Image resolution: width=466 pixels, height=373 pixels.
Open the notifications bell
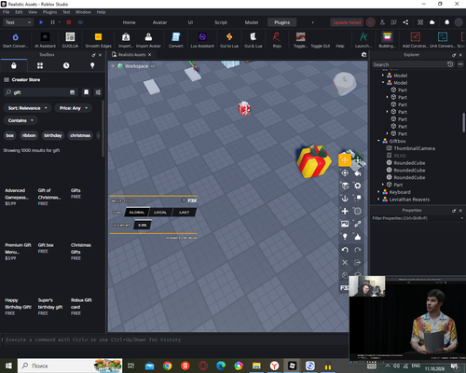[446, 22]
